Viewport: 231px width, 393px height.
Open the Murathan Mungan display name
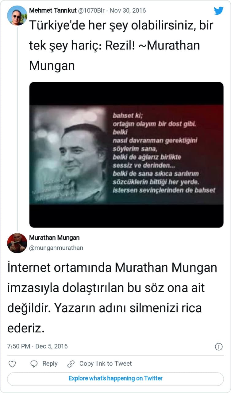coord(54,238)
